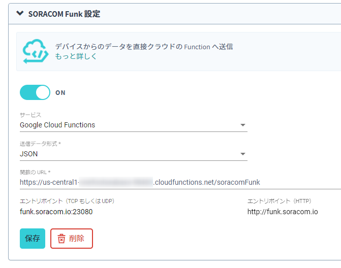Click the arrow on the 送信データ形式 selector

pos(242,154)
